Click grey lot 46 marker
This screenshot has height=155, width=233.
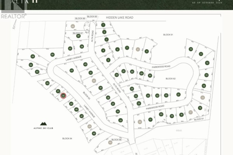point(89,127)
